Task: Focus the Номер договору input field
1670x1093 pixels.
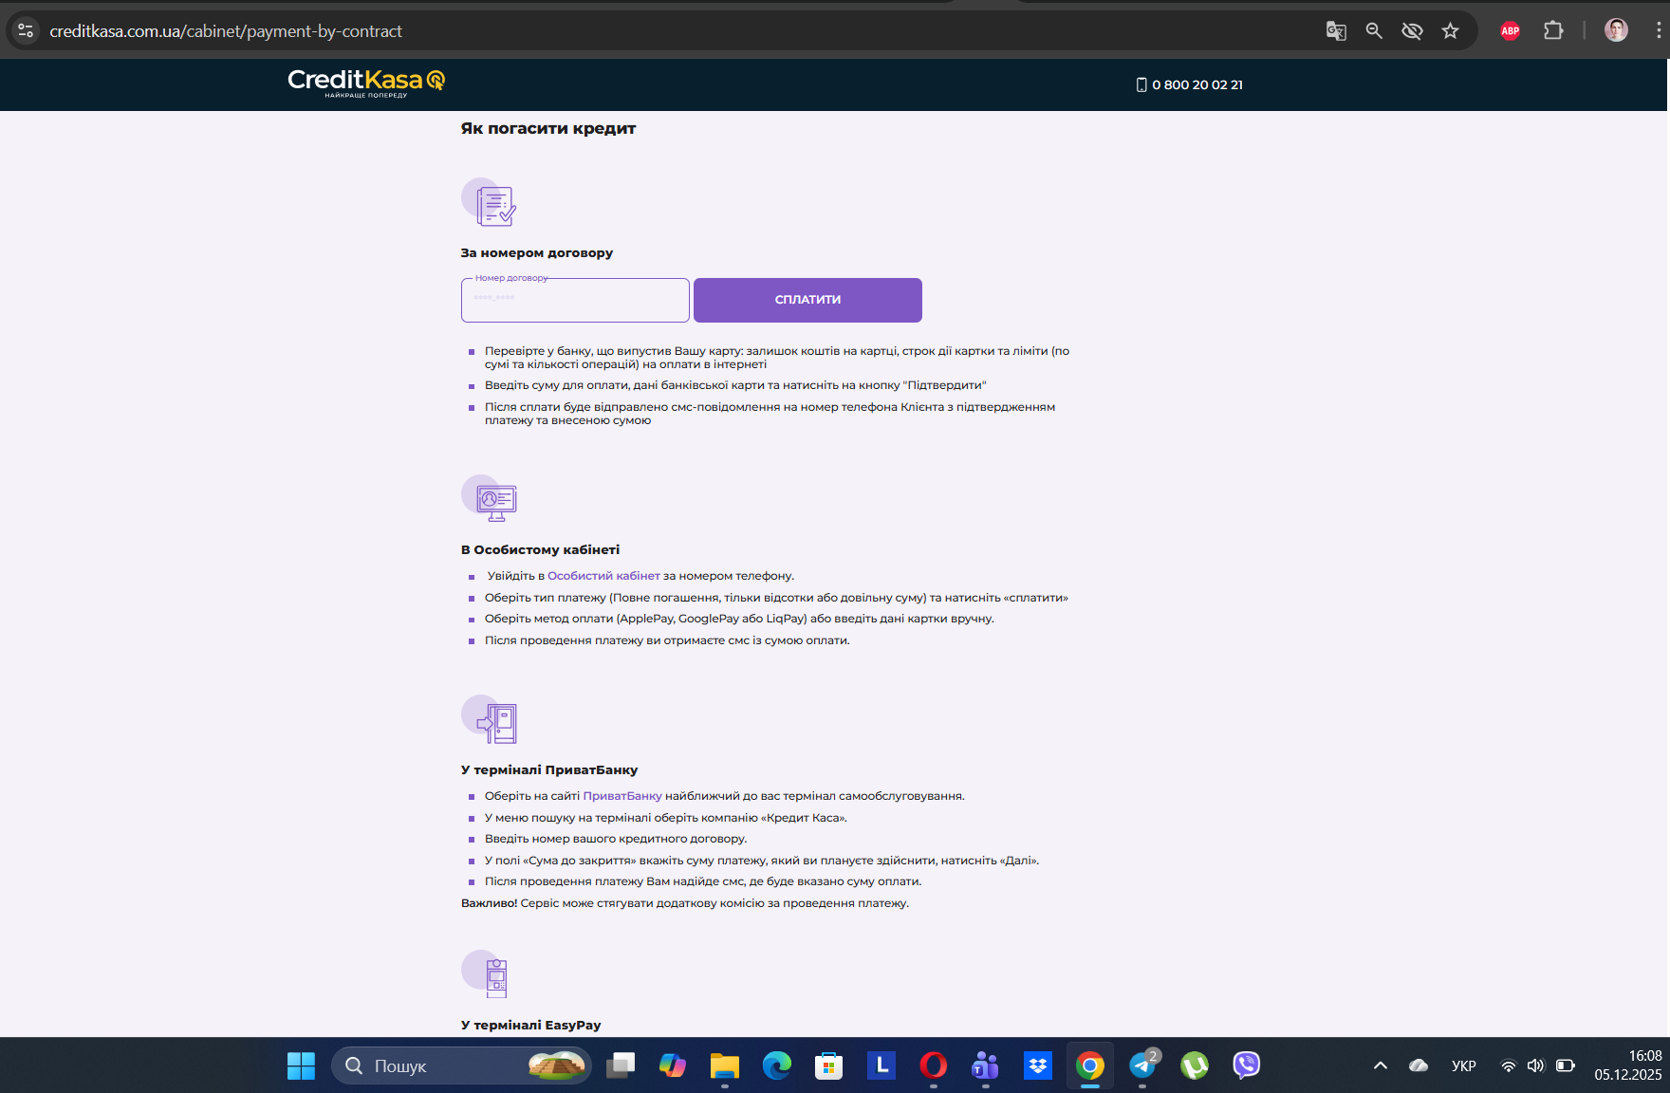Action: (x=575, y=300)
